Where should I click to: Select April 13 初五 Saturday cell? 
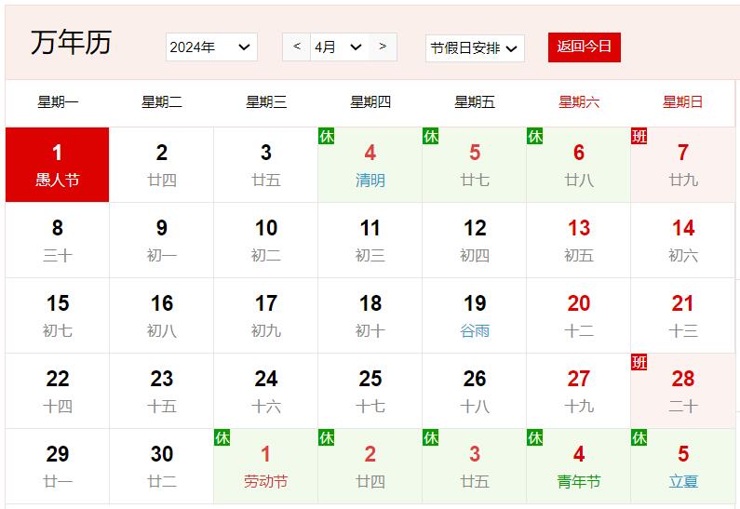point(579,240)
